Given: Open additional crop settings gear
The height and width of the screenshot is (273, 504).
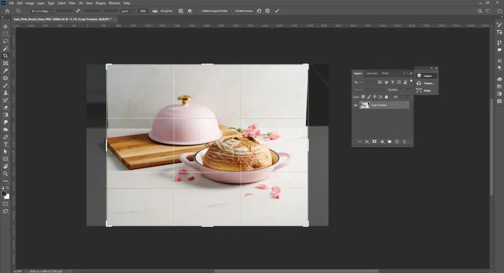Looking at the screenshot, I should click(189, 11).
